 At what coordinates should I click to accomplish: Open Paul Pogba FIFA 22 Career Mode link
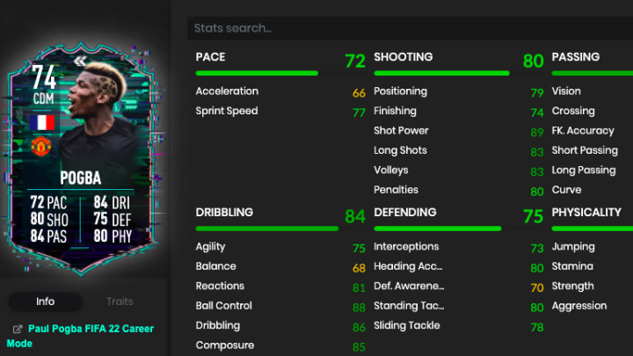pos(80,336)
